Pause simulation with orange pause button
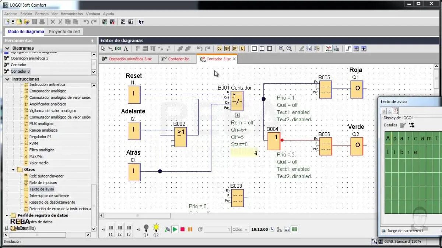The width and height of the screenshot is (442, 248). [190, 229]
